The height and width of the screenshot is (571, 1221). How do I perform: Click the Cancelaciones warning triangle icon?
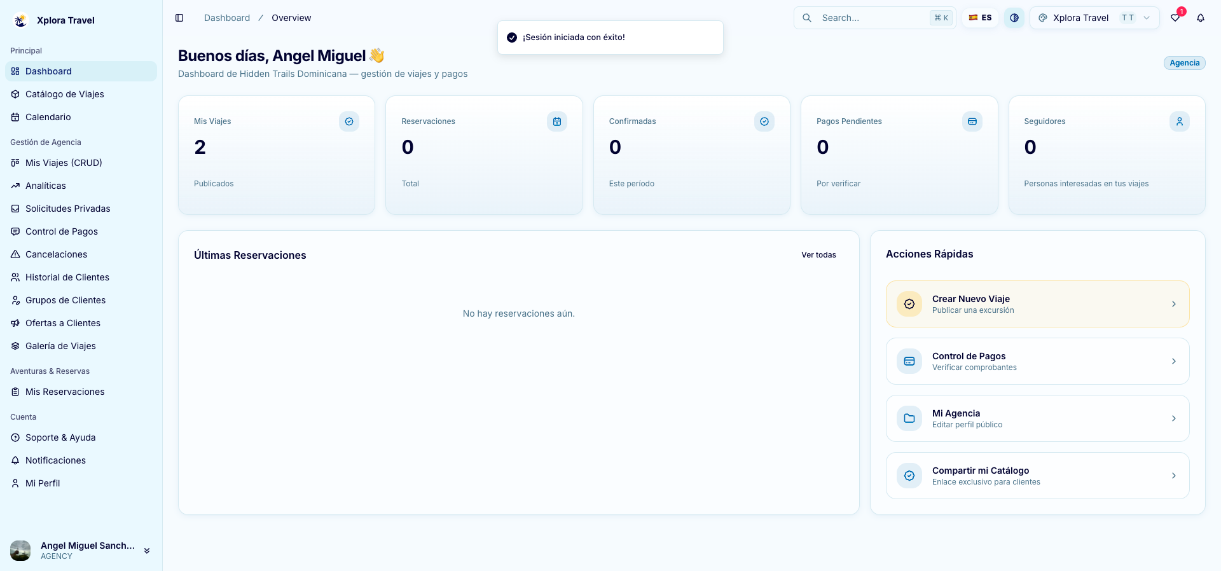(x=15, y=254)
